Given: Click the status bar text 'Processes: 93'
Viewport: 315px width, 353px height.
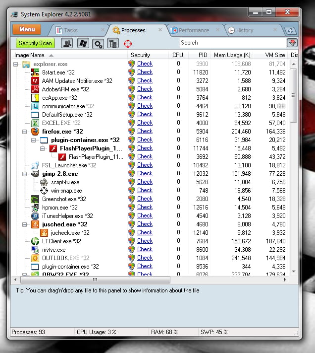Looking at the screenshot, I should tap(28, 332).
